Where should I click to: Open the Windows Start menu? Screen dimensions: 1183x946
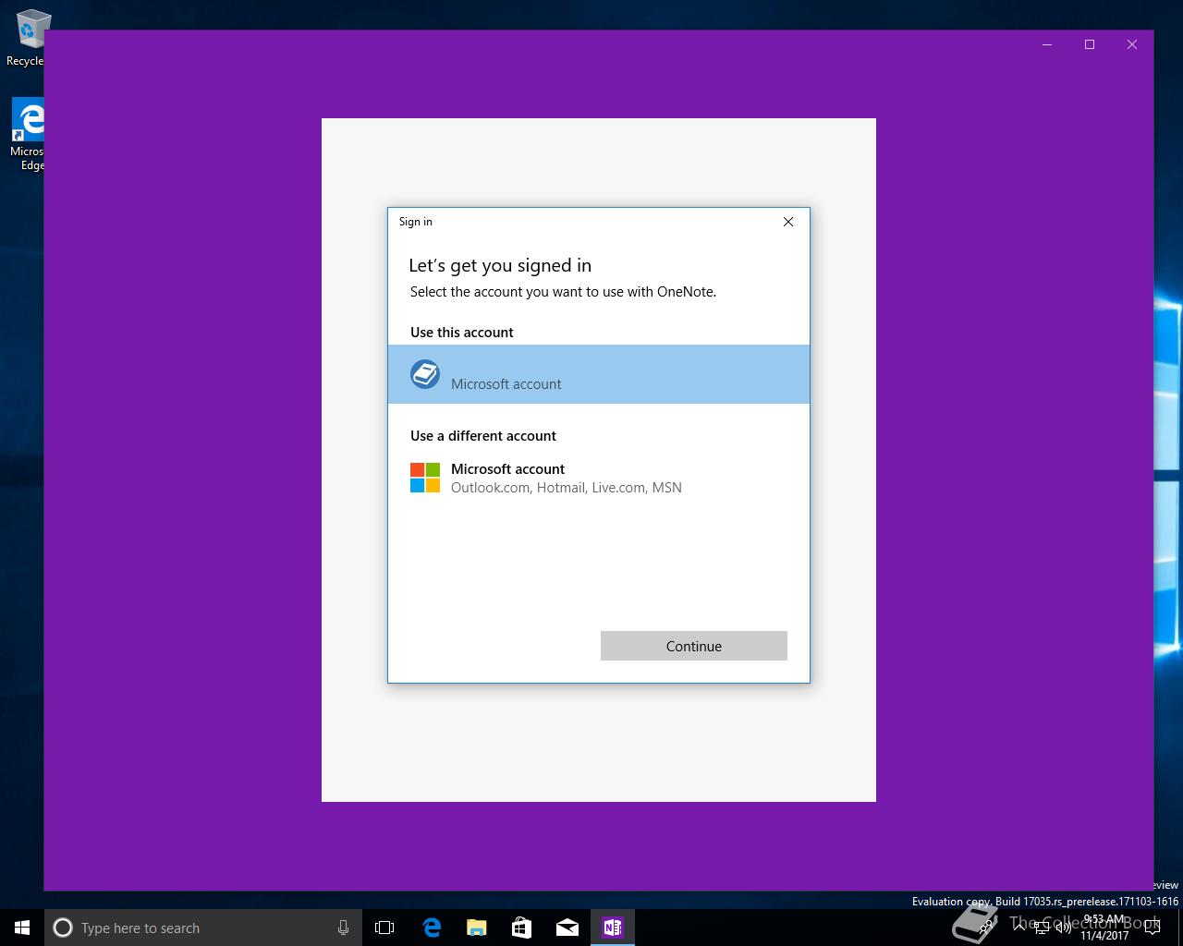click(22, 928)
